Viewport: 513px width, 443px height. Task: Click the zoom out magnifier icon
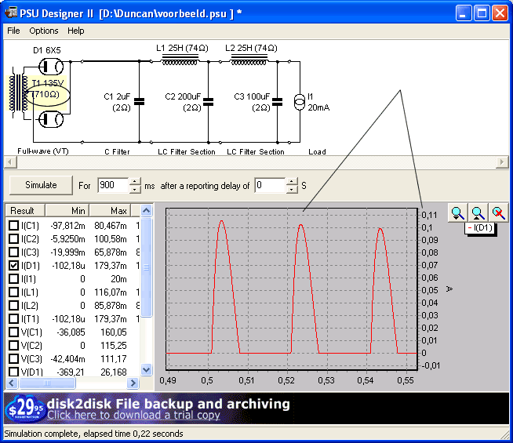478,212
